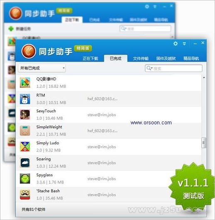Viewport: 215px width, 220px height.
Task: Select 正在下载 tab in back window
Action: (72, 20)
